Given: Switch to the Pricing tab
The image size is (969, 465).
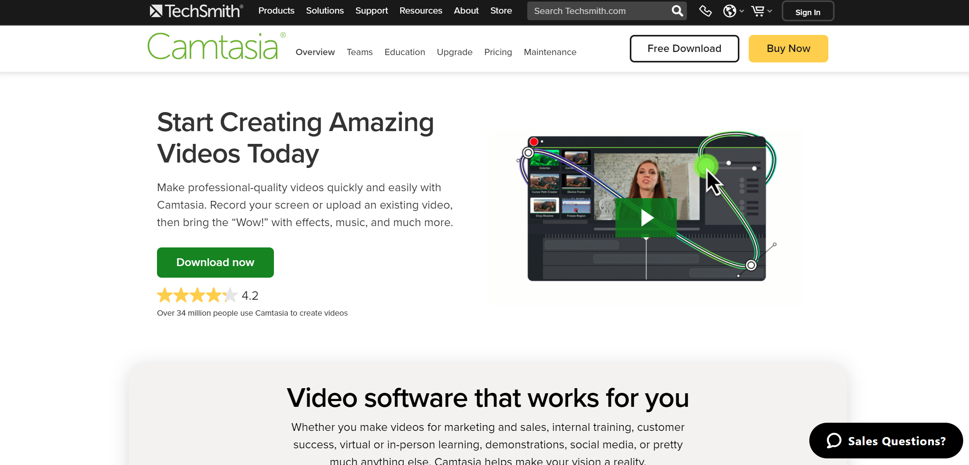Looking at the screenshot, I should pyautogui.click(x=497, y=51).
